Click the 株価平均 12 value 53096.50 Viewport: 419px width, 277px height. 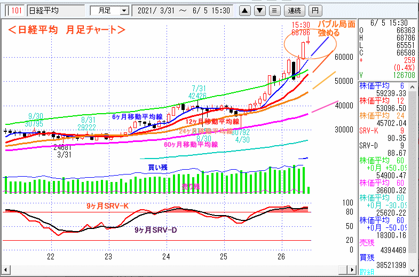pos(391,108)
